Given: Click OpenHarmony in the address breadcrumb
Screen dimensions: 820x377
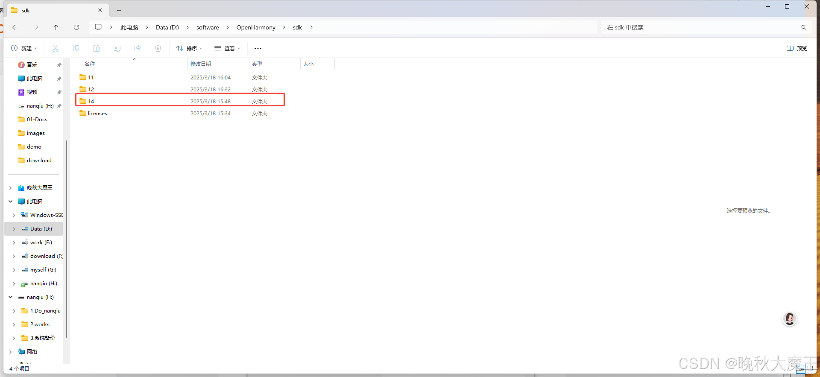Looking at the screenshot, I should point(256,27).
